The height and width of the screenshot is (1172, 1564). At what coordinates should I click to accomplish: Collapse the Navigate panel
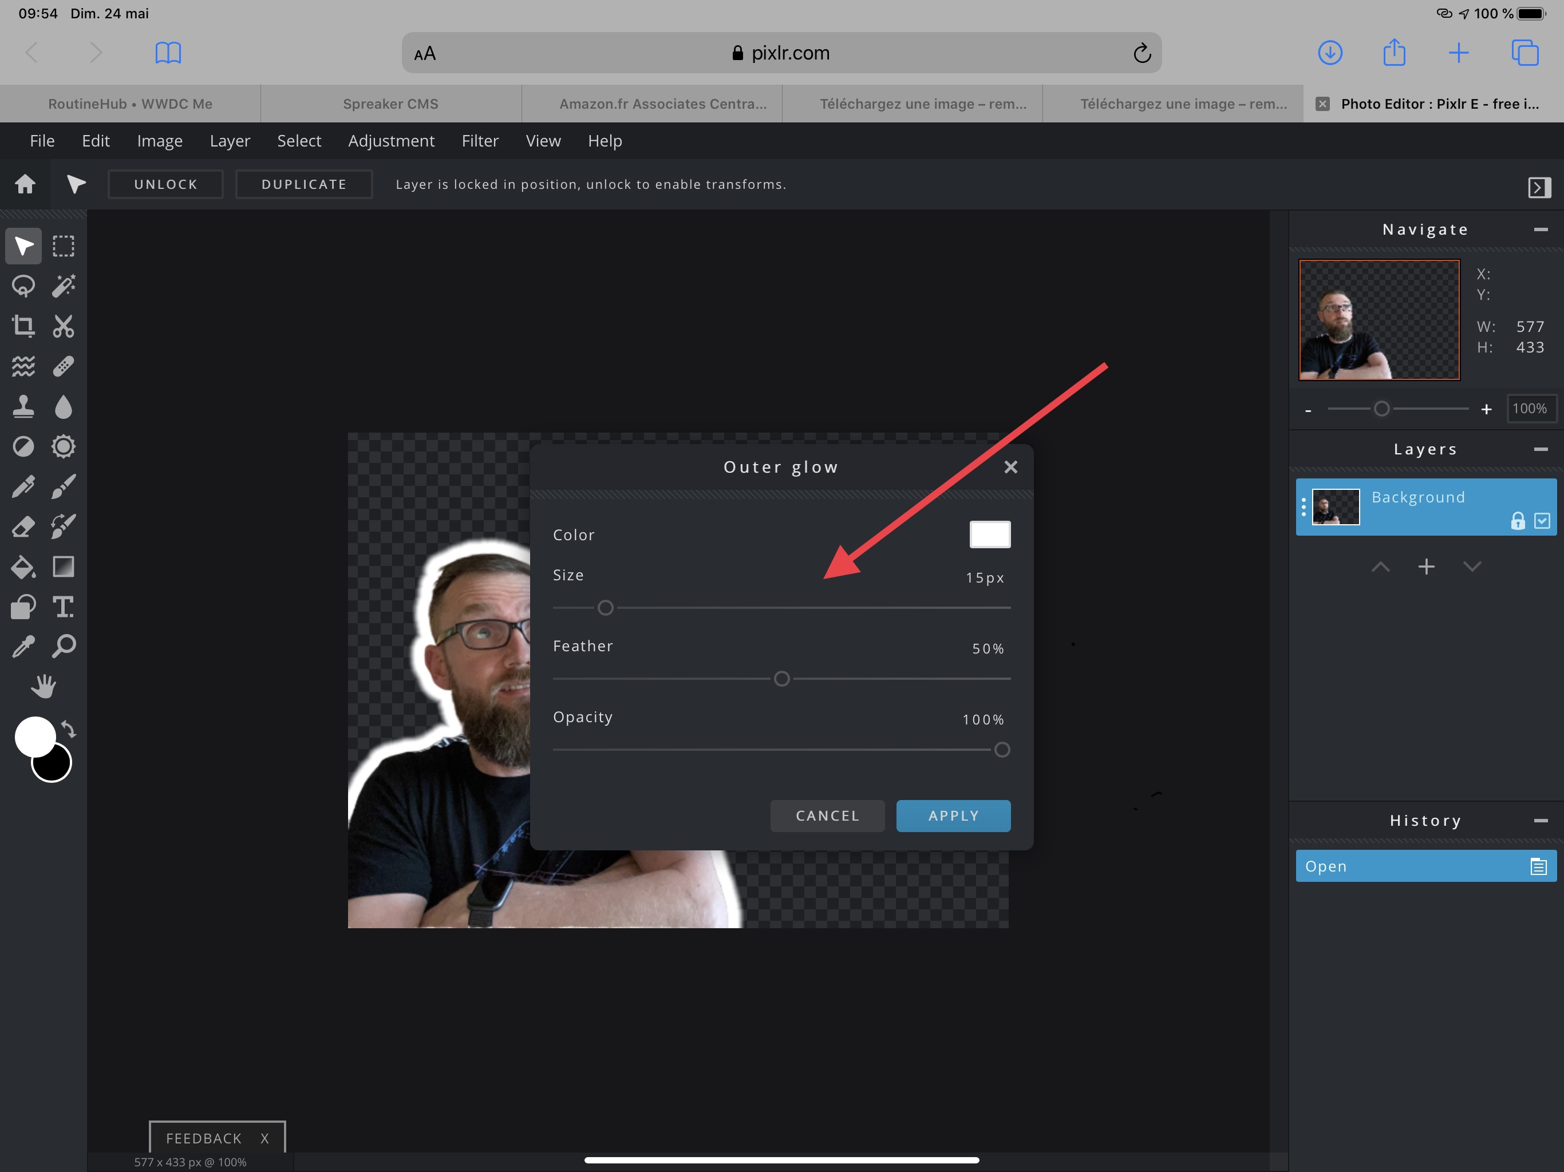(x=1541, y=229)
